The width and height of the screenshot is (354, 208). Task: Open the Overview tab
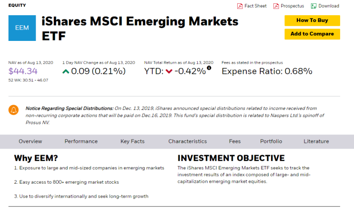point(30,141)
